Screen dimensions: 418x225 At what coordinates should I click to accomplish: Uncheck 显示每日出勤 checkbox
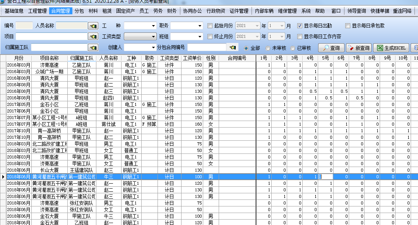click(300, 26)
